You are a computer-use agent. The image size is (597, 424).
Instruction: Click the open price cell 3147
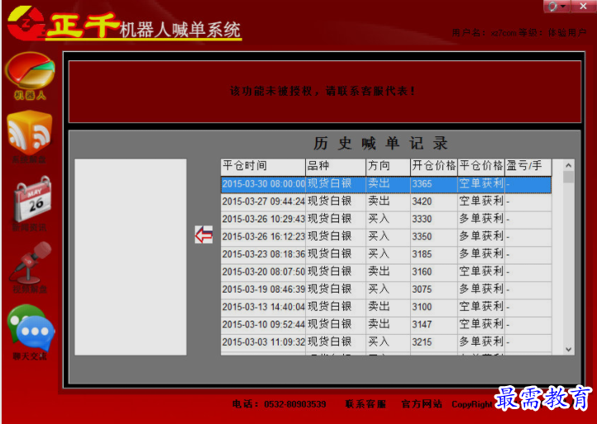434,325
